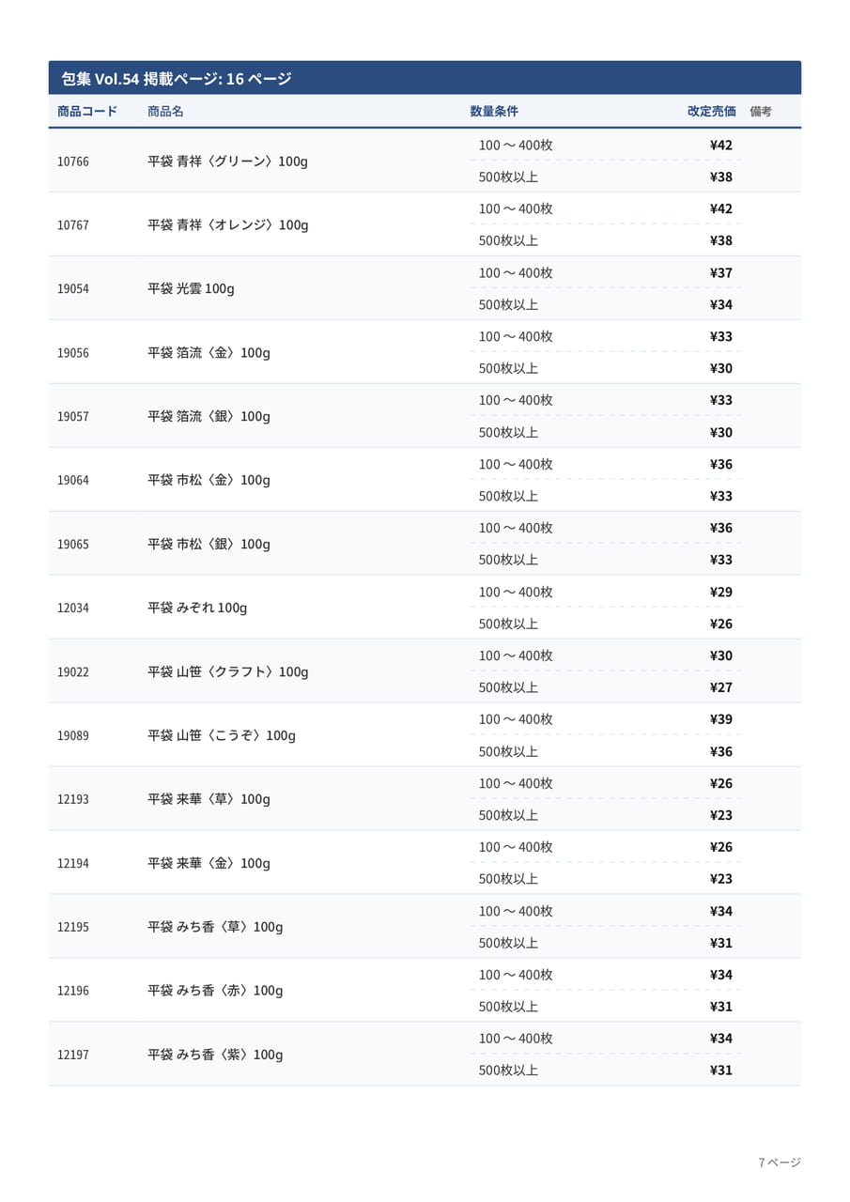Click product name 平袋 青祥〈オレンジ〉100g
The width and height of the screenshot is (850, 1202).
[x=228, y=225]
